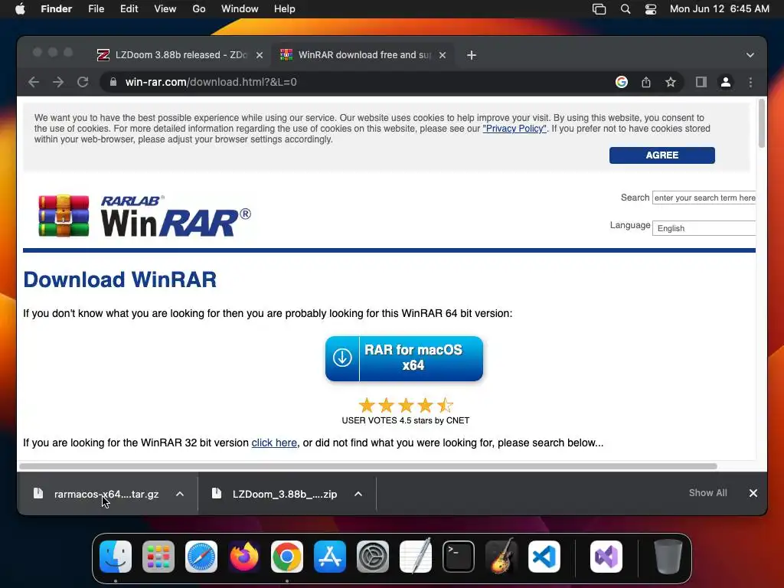Switch to the LZDoom 3.88b released tab
The width and height of the screenshot is (784, 588).
pyautogui.click(x=180, y=55)
